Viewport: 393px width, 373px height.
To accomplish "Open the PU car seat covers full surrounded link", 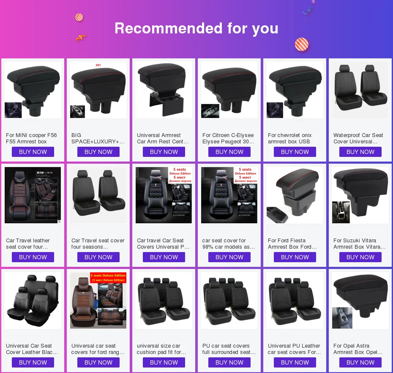I will coord(229,349).
